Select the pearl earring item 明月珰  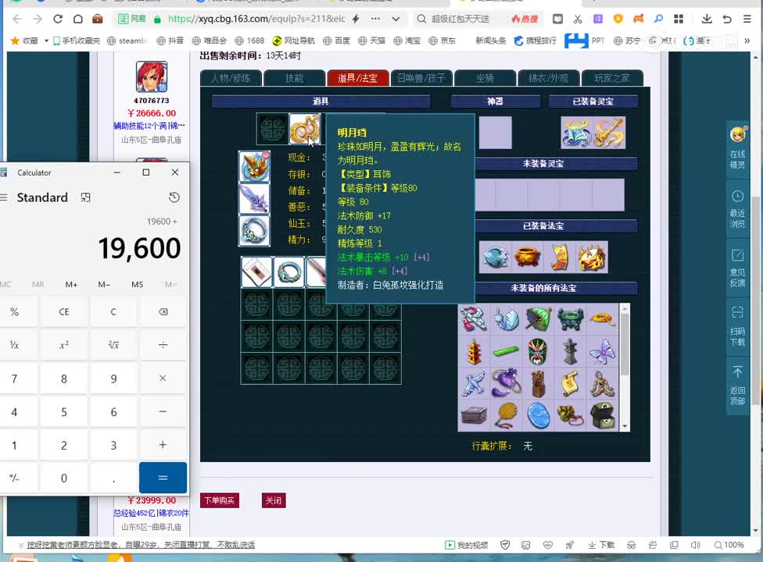(305, 129)
